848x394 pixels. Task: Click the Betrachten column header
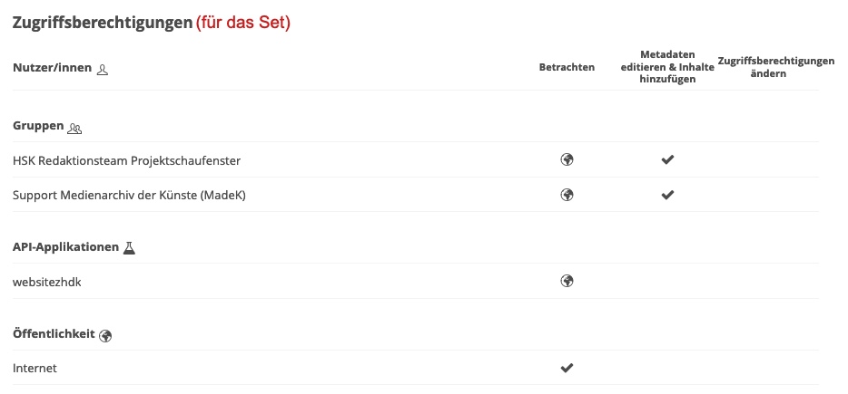[567, 67]
